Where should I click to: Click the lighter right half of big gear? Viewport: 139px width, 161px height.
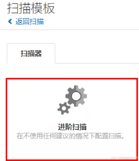tap(83, 96)
